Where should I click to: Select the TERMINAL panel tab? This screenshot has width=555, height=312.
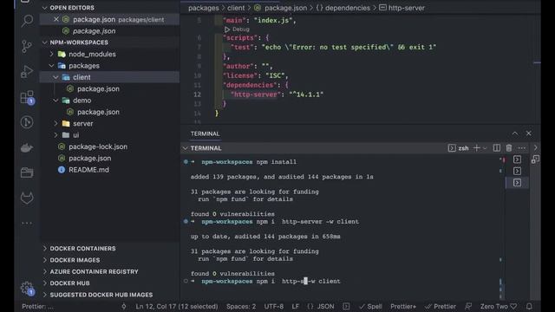[x=205, y=133]
